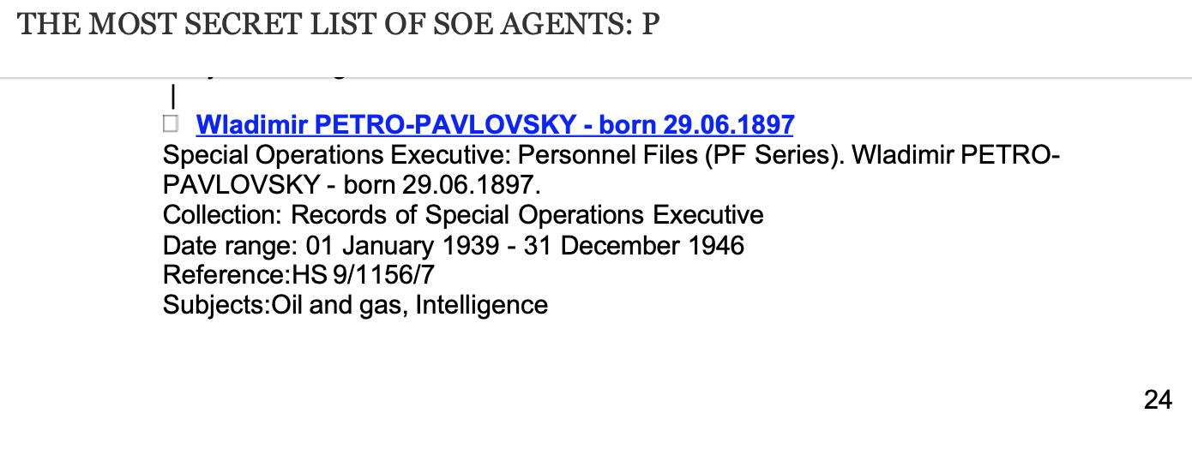Click the "Date range:" label
Screen dimensions: 1192x461
point(230,246)
